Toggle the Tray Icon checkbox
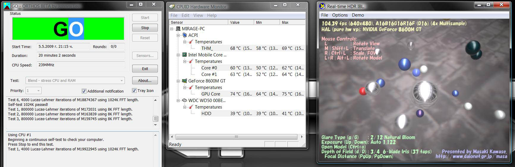Image resolution: width=515 pixels, height=167 pixels. click(134, 90)
